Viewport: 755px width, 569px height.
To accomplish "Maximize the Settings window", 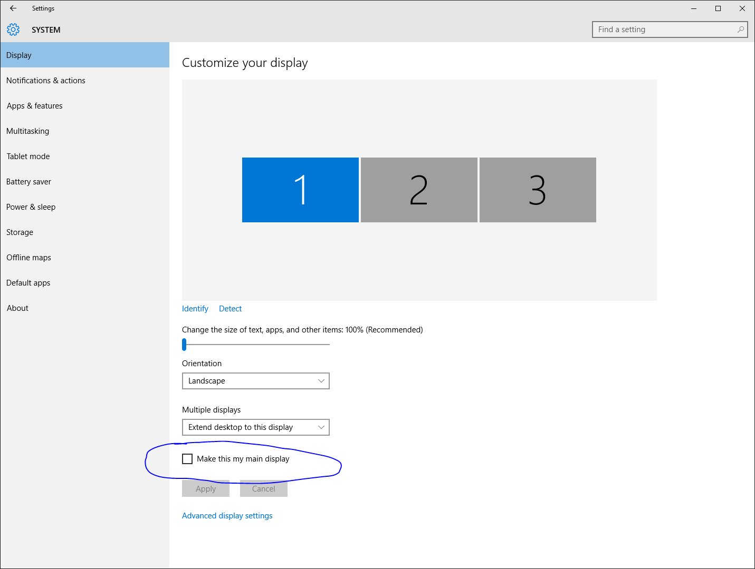I will pos(718,8).
